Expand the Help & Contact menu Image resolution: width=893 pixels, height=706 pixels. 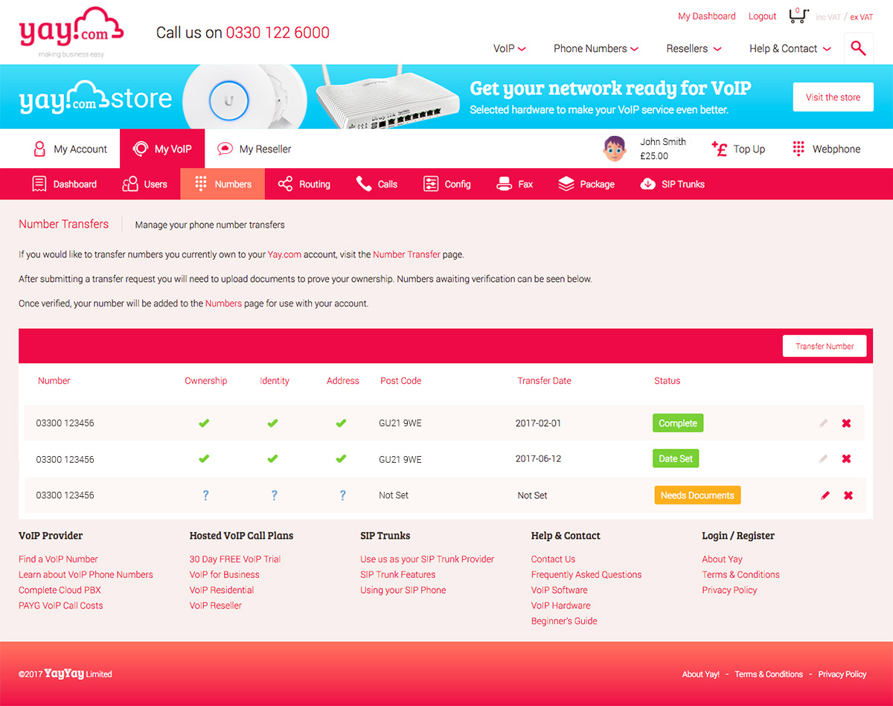pos(790,48)
